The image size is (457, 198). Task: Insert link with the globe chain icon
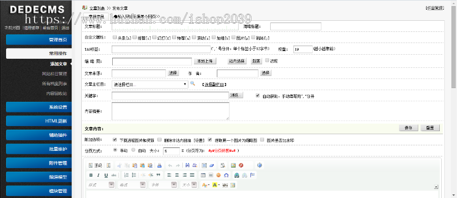point(237,175)
